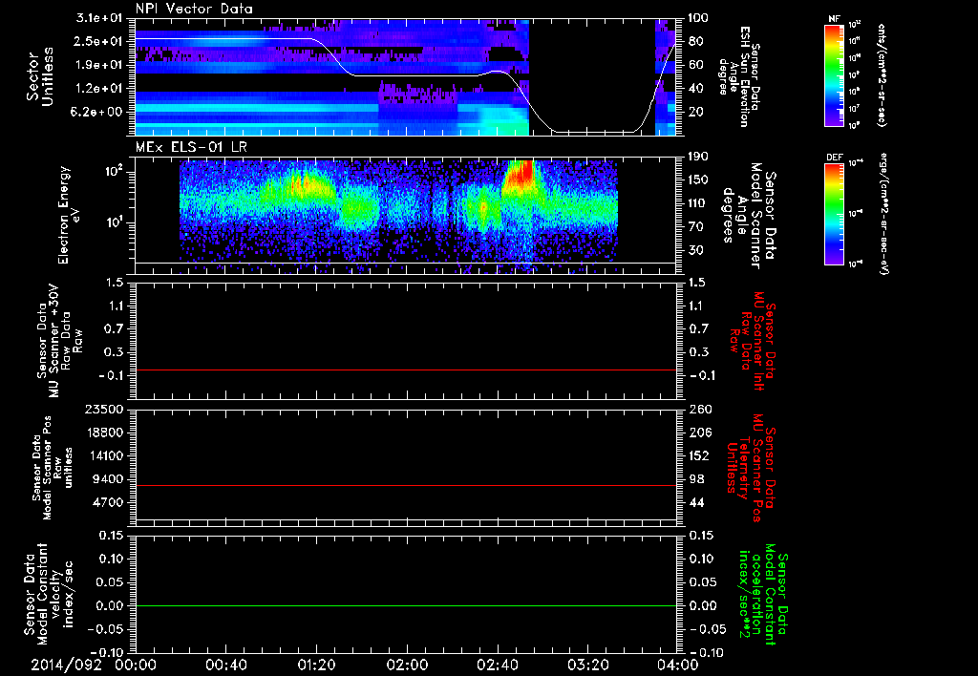This screenshot has height=676, width=978.
Task: Click the '150' scanner angle tick label
Action: pos(698,180)
